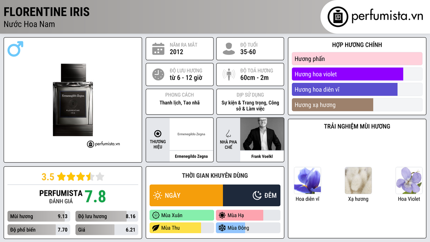This screenshot has height=242, width=430.
Task: Click the Mùa Đông season bar
Action: click(x=248, y=228)
